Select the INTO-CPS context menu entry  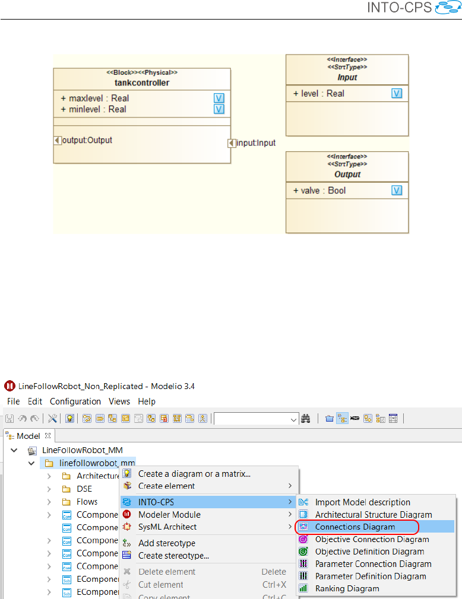tap(208, 502)
